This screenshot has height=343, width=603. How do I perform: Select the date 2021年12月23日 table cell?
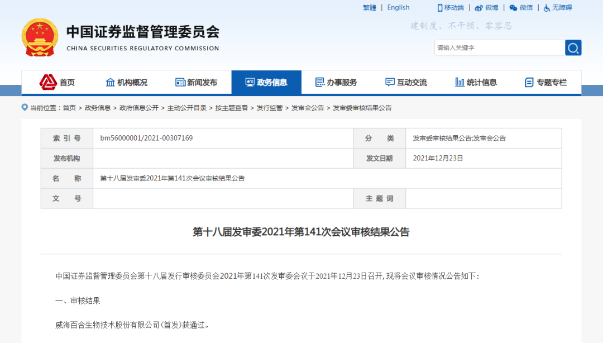(x=484, y=158)
